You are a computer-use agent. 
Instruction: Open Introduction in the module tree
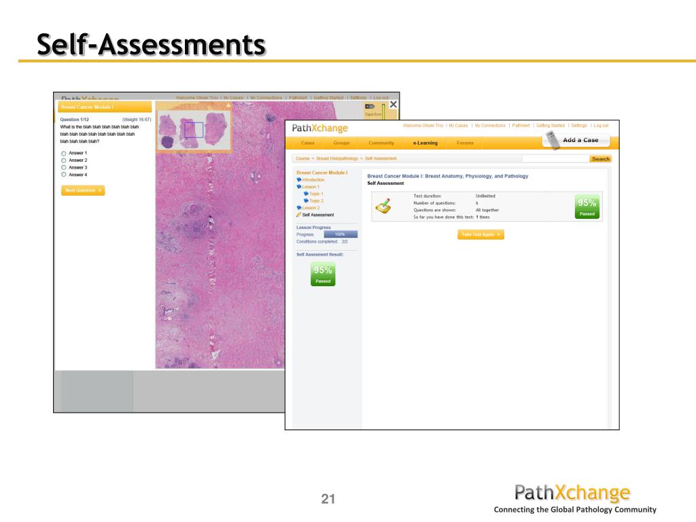[313, 179]
